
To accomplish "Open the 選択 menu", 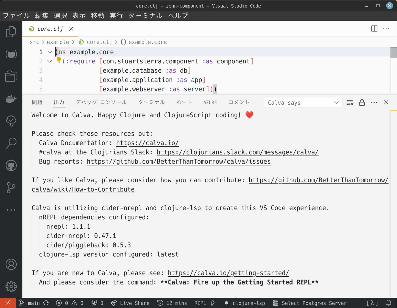I will (60, 16).
